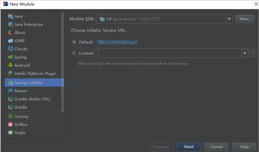The image size is (259, 152).
Task: Click the SDK folder icon in combo box
Action: pos(102,19)
